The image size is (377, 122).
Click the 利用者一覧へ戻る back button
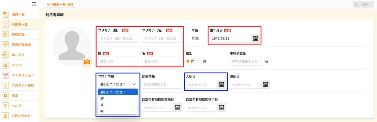61,4
